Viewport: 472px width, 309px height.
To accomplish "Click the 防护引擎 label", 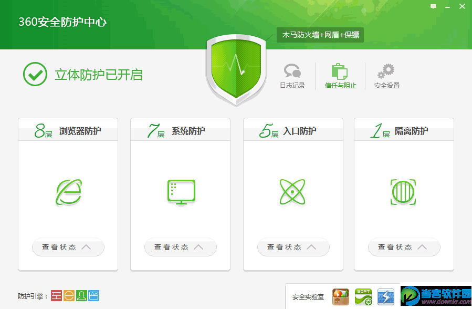I will coord(33,296).
